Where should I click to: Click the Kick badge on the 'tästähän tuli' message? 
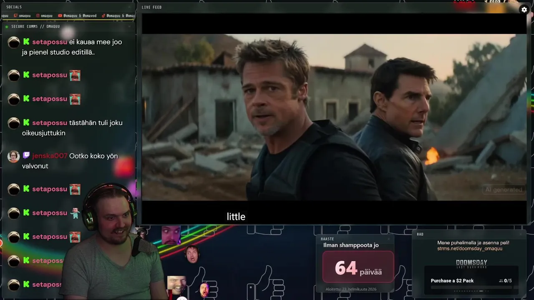pos(26,122)
